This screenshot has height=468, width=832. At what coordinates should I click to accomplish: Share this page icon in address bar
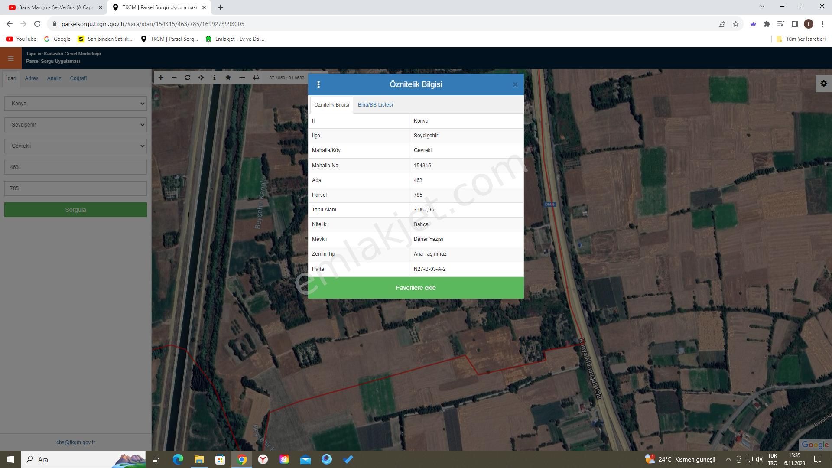point(722,24)
